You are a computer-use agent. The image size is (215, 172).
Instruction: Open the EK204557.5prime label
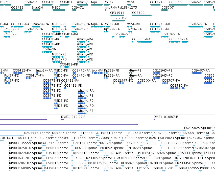point(36,133)
